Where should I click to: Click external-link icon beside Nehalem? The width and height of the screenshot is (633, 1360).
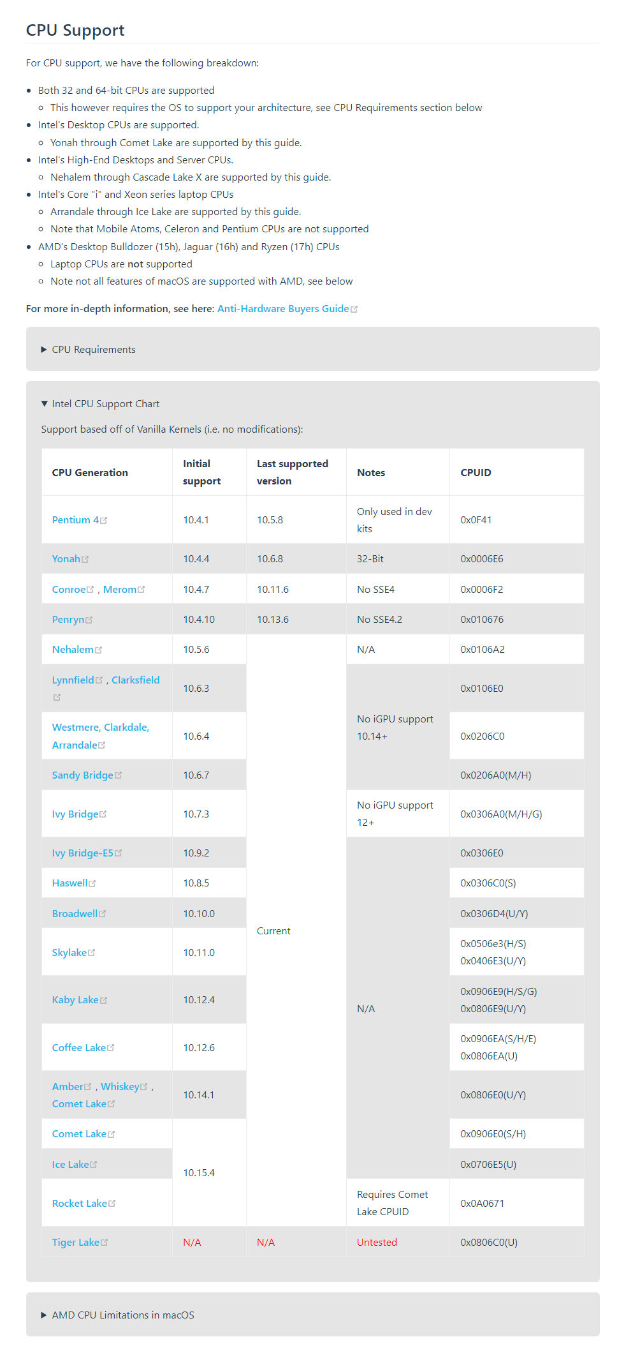98,650
